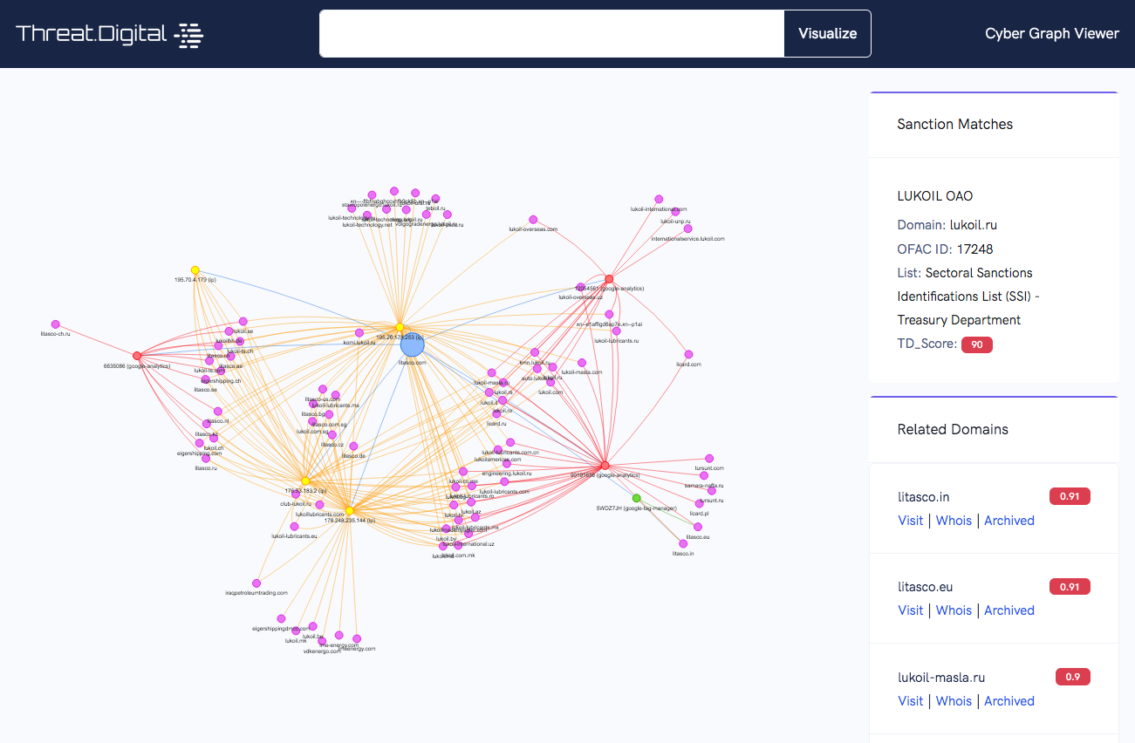
Task: Click the Related Domains heading
Action: click(x=953, y=429)
